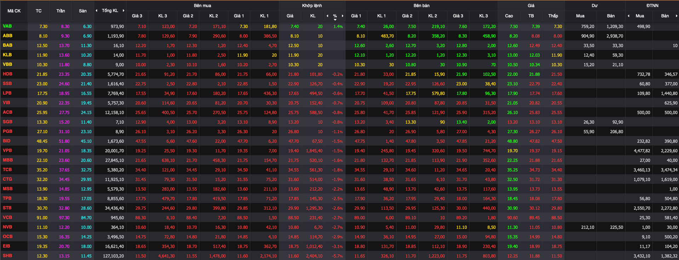679x260 pixels.
Task: Open the BAB stock symbol
Action: [x=7, y=45]
